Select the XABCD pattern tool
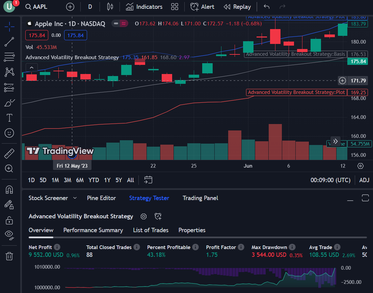The image size is (373, 293). [9, 72]
